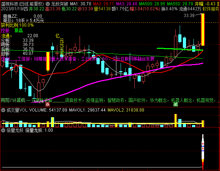Click the change 幅3.04(10.02%)
This screenshot has width=220, height=171.
[145, 9]
